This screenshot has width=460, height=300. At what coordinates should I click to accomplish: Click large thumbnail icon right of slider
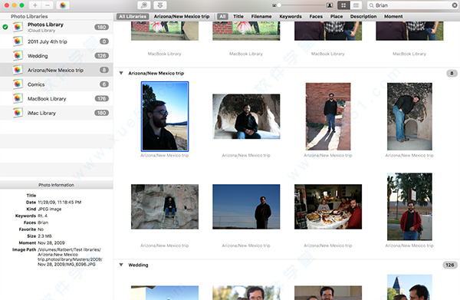330,5
